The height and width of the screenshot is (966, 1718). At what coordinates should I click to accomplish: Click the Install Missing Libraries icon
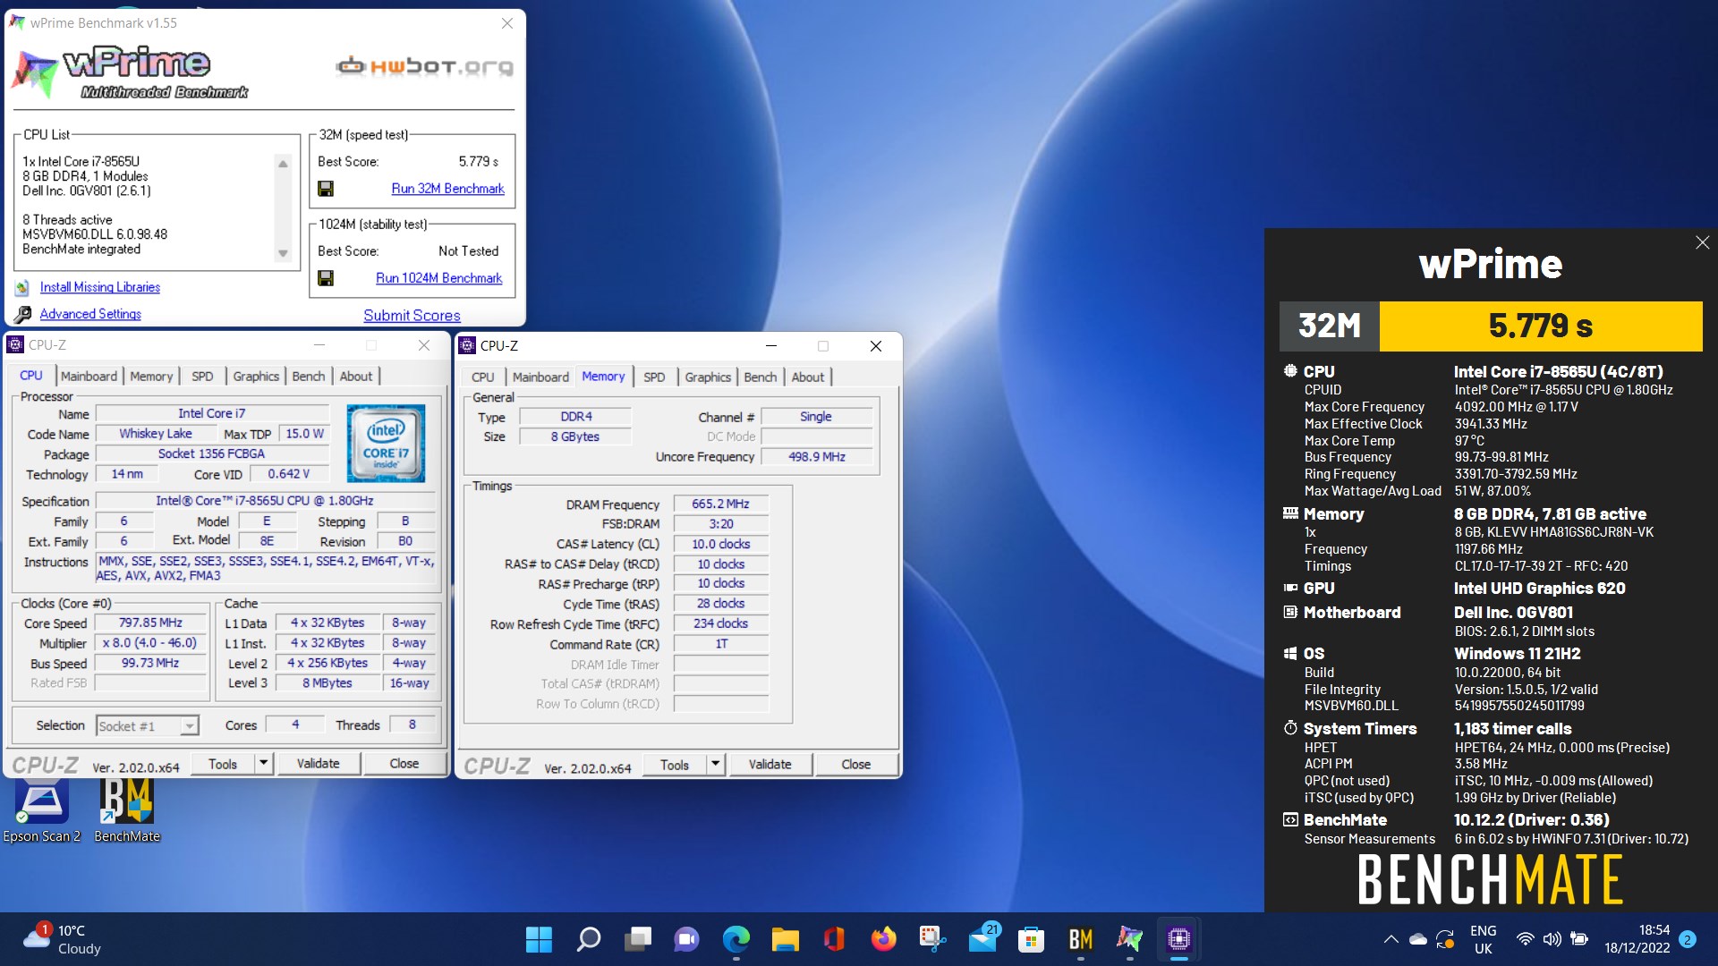click(x=22, y=288)
